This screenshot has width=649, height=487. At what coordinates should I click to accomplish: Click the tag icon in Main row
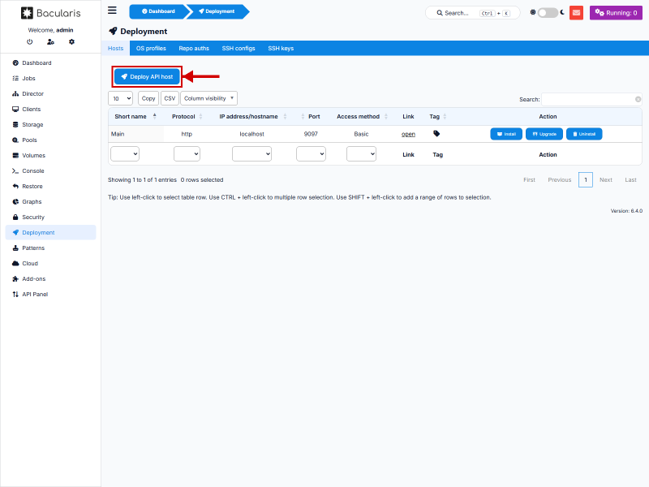click(436, 134)
